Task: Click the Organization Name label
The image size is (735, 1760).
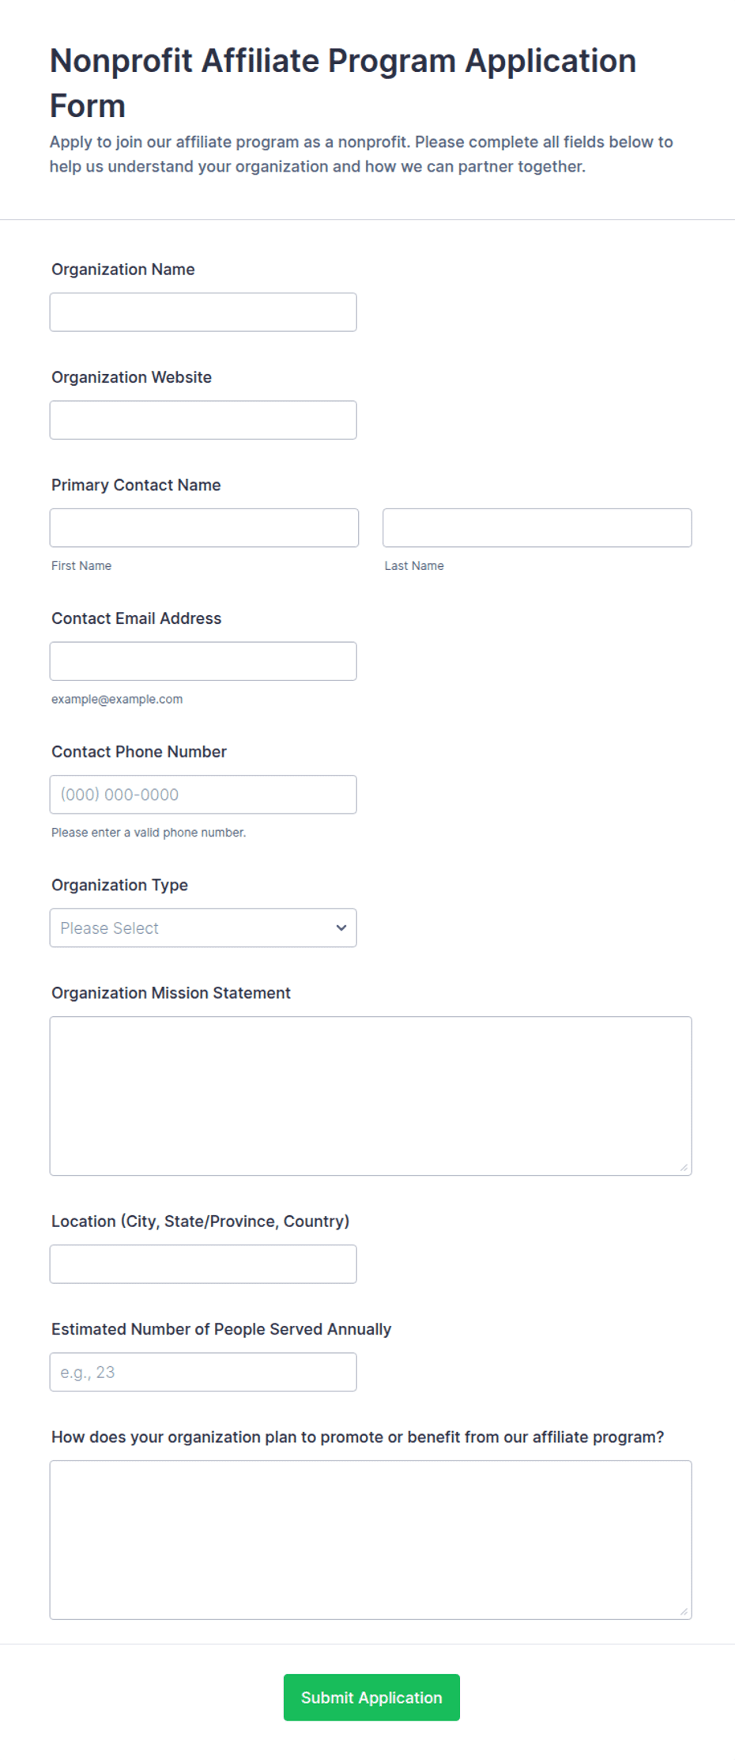Action: click(x=123, y=270)
